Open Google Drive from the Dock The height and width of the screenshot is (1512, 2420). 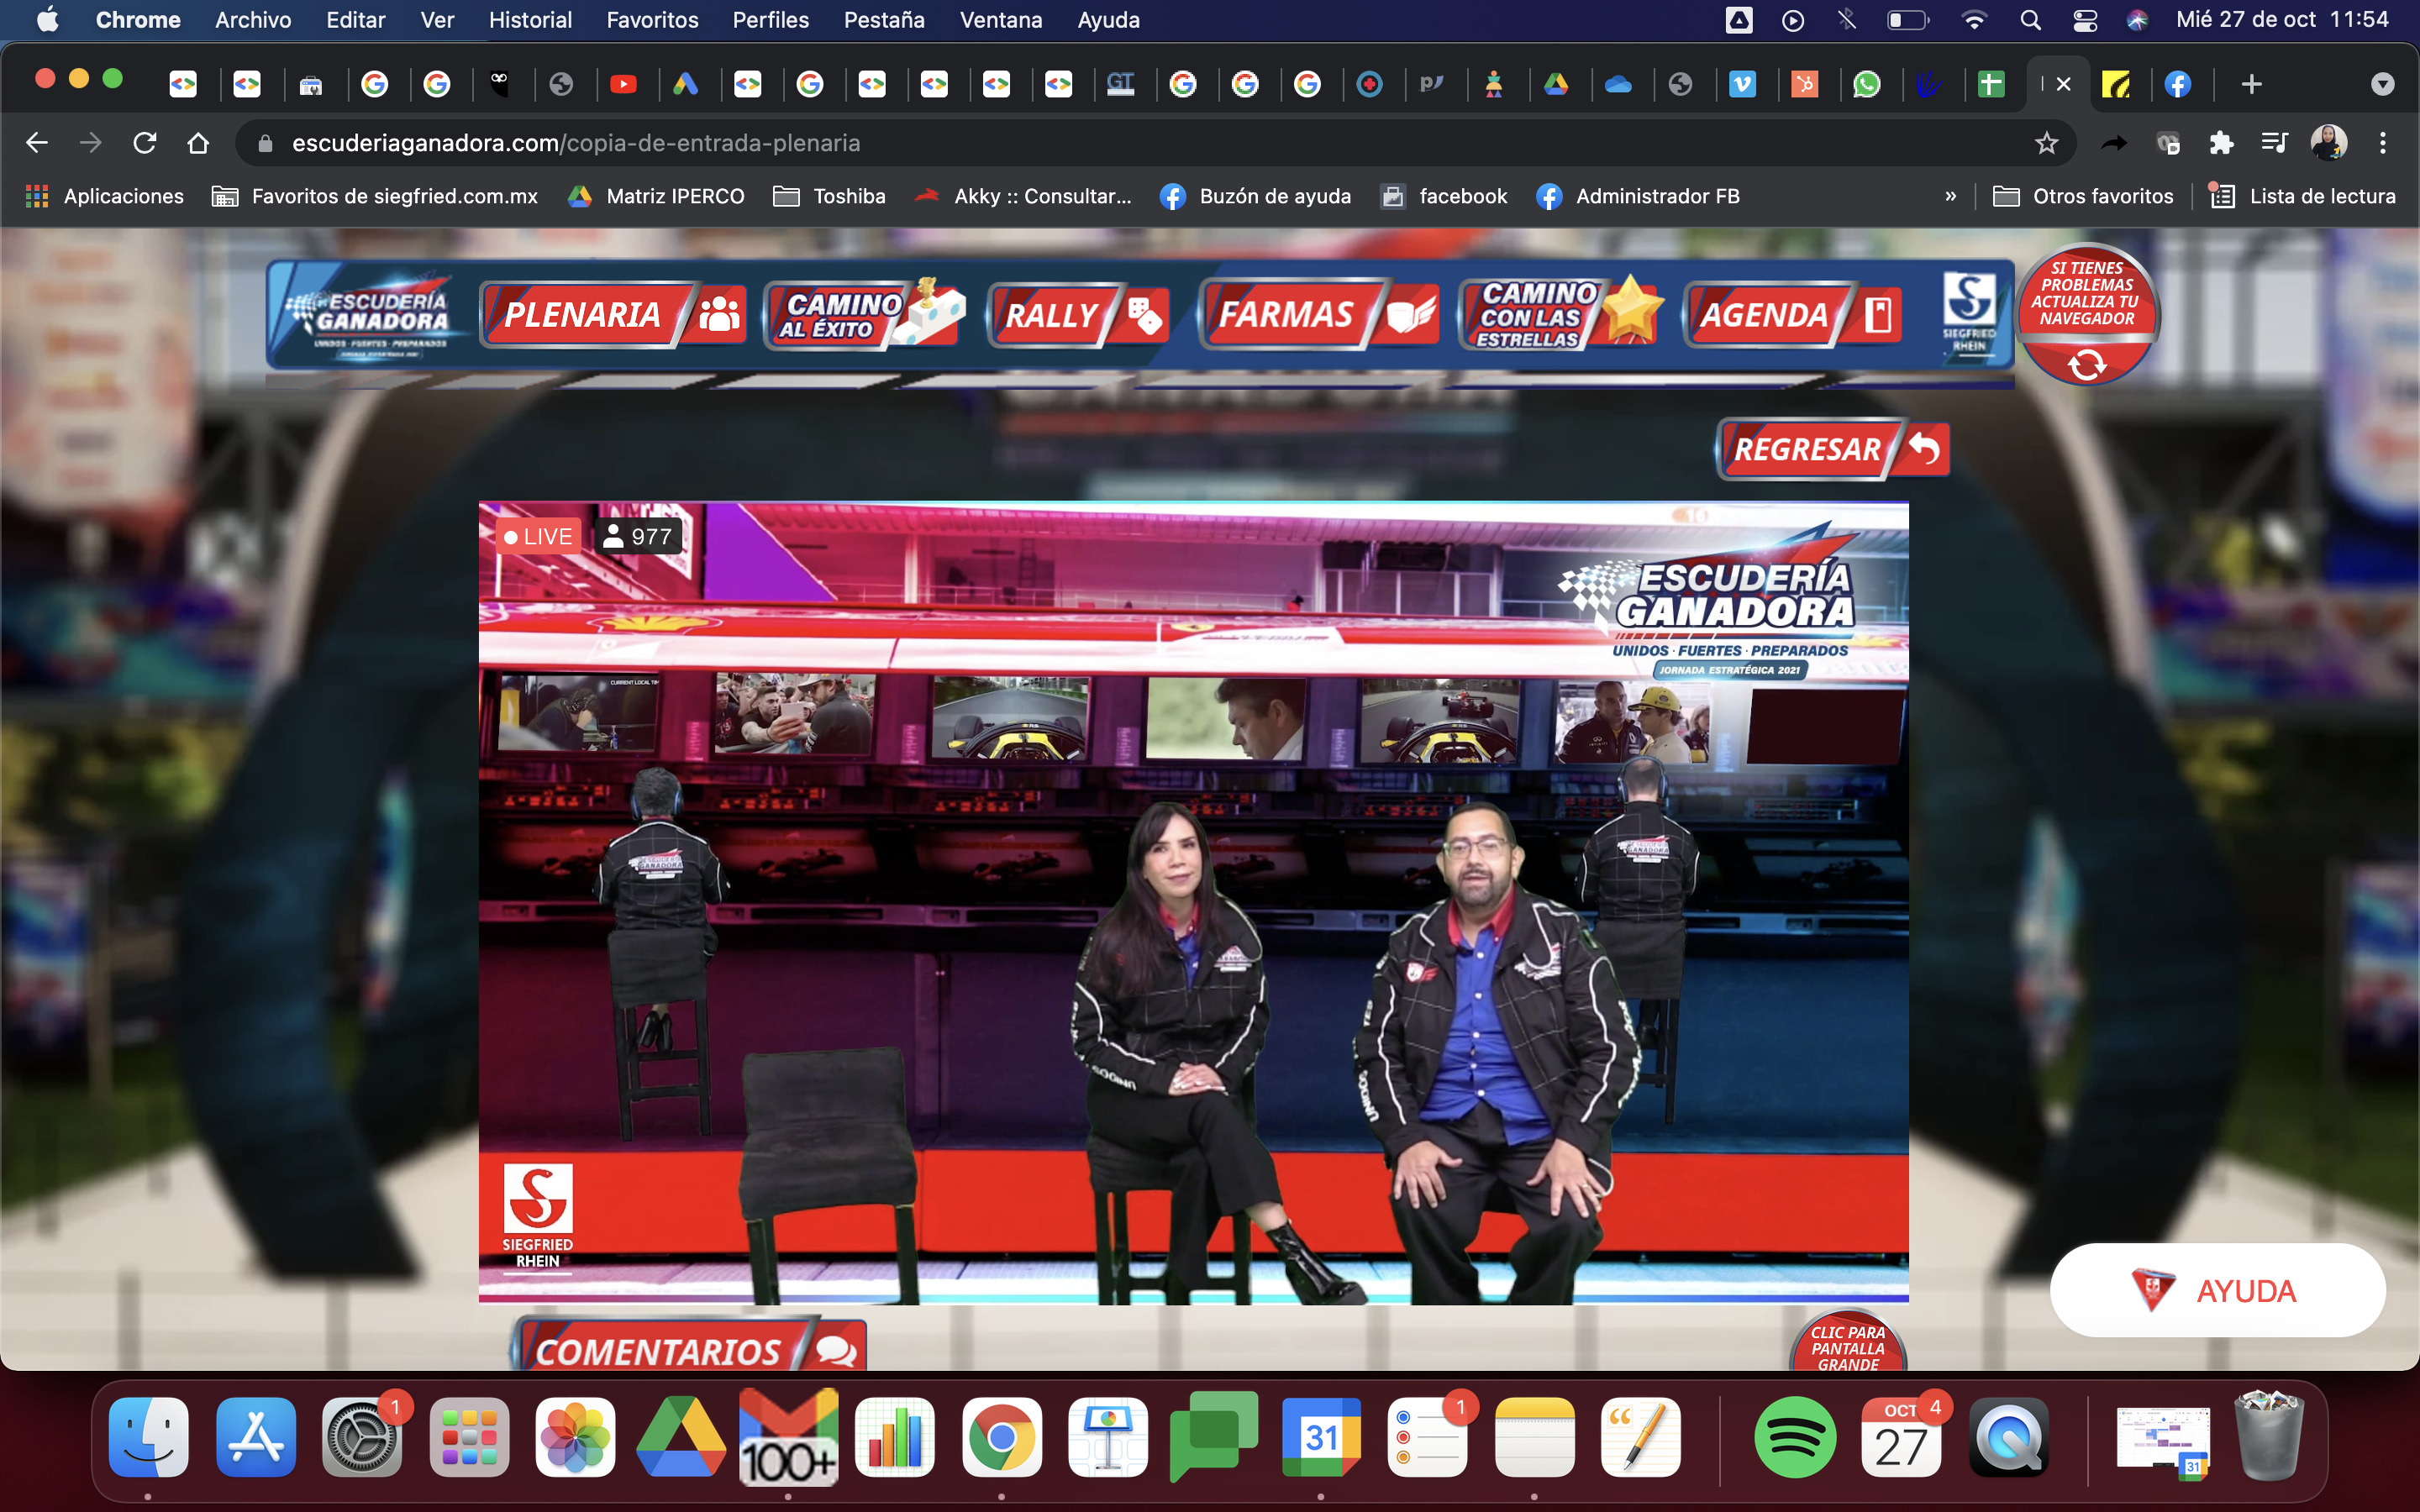click(681, 1437)
